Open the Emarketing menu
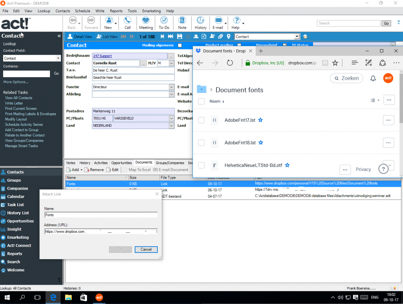The image size is (403, 304). coord(152,11)
